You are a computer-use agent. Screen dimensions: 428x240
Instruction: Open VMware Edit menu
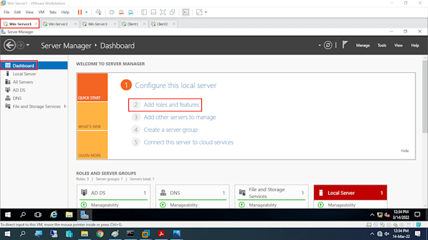point(18,13)
